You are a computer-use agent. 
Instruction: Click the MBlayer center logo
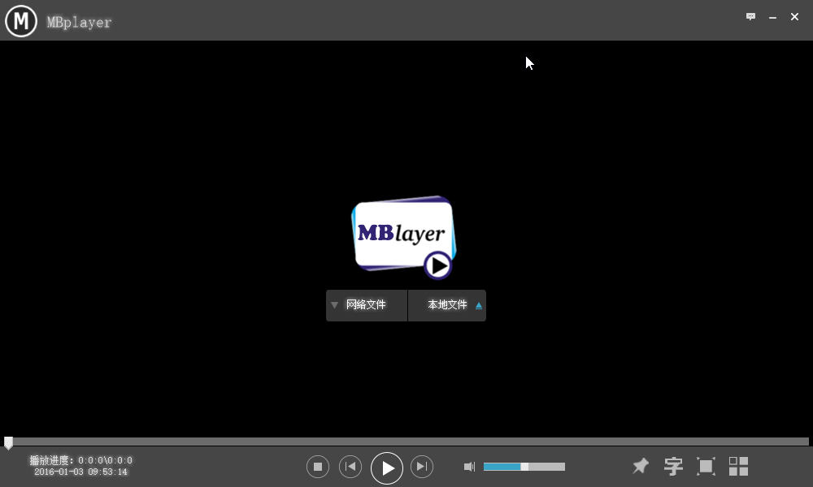click(403, 236)
